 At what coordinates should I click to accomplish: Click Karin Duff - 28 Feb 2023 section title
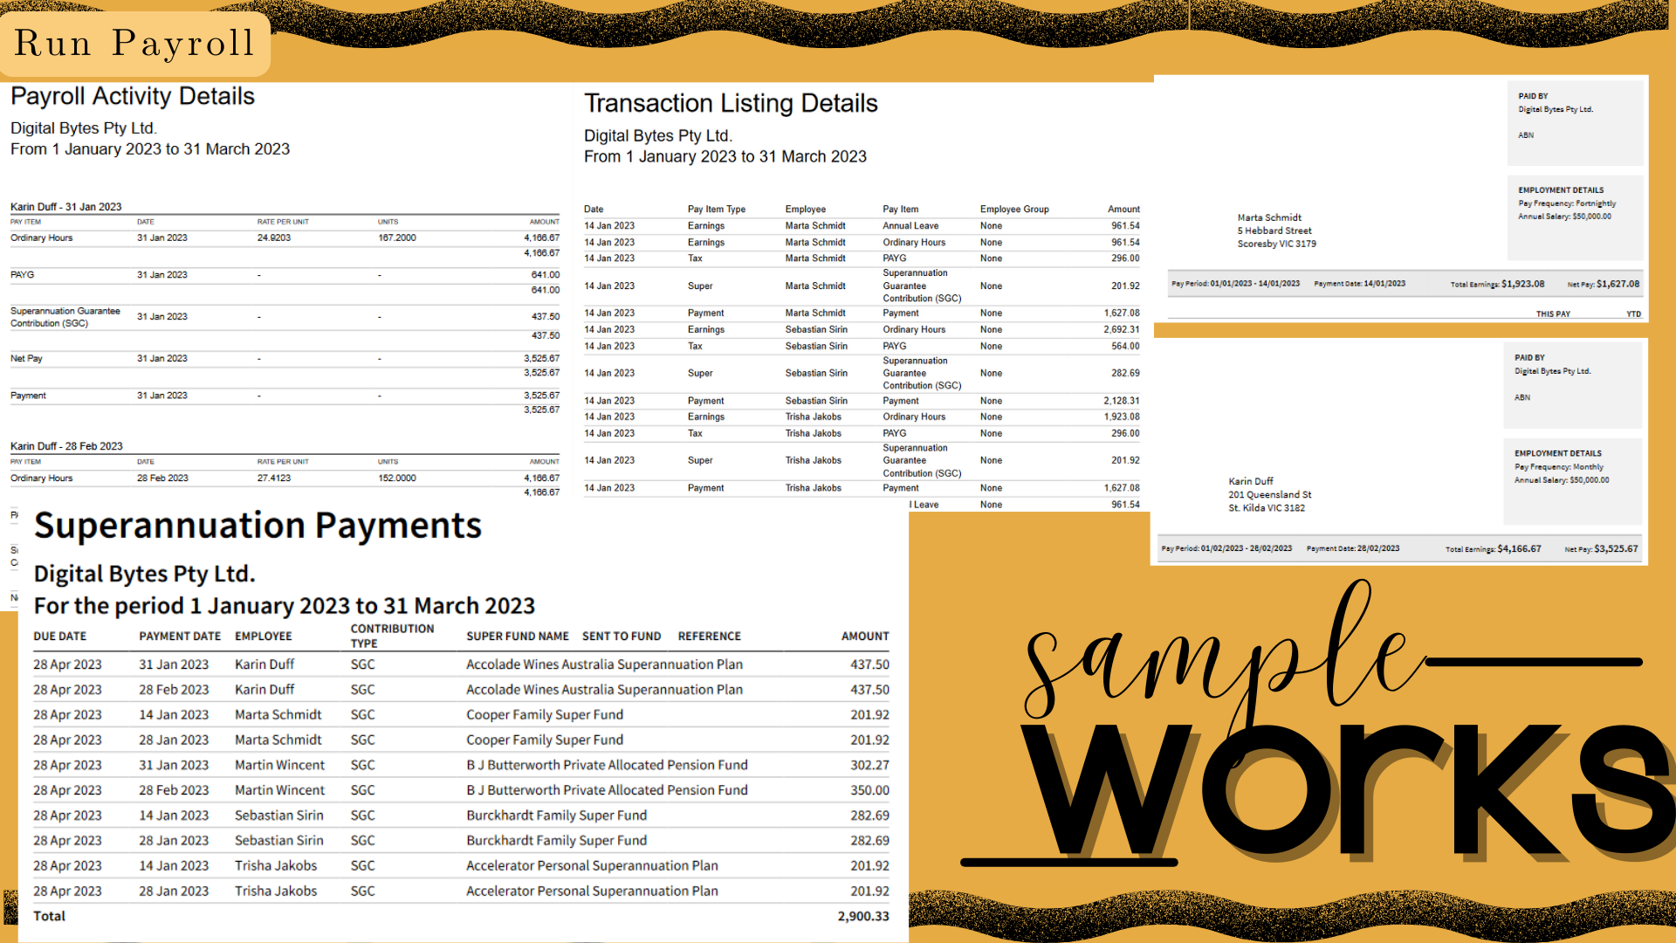[x=66, y=446]
